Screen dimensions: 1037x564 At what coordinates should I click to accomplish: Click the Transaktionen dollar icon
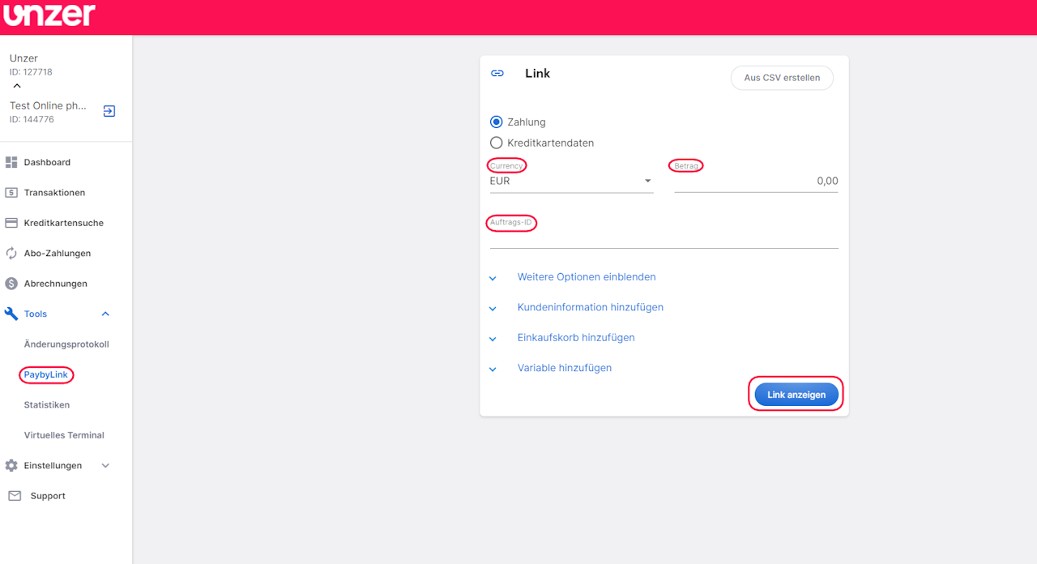[11, 193]
